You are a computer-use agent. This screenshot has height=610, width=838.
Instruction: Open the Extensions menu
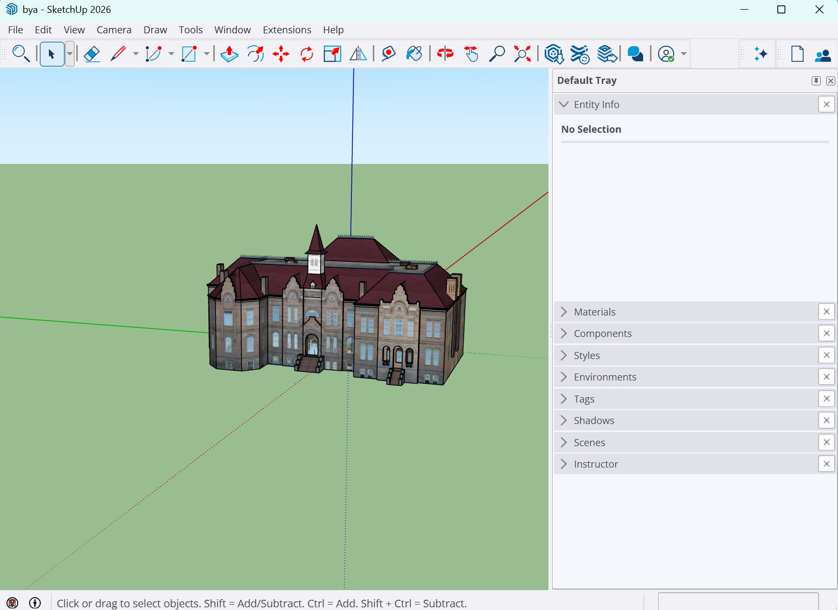coord(287,30)
